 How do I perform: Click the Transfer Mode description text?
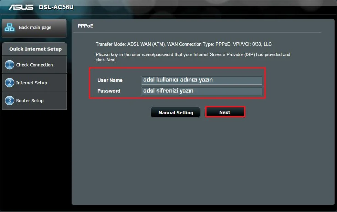coord(183,44)
